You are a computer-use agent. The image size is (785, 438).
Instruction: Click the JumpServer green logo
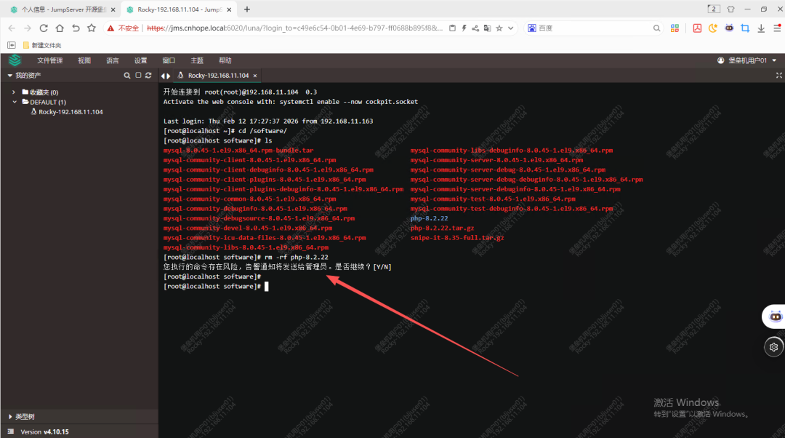(15, 60)
